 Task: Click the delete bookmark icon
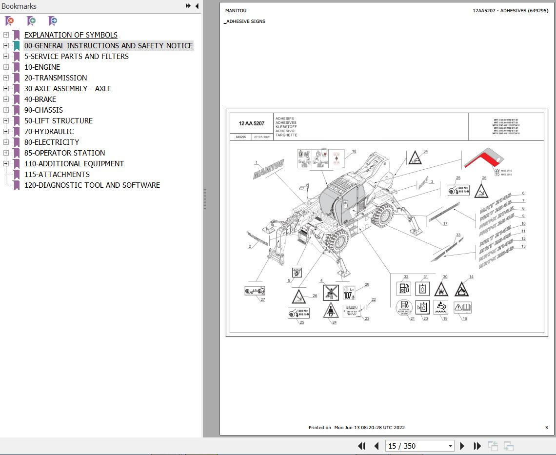[10, 21]
